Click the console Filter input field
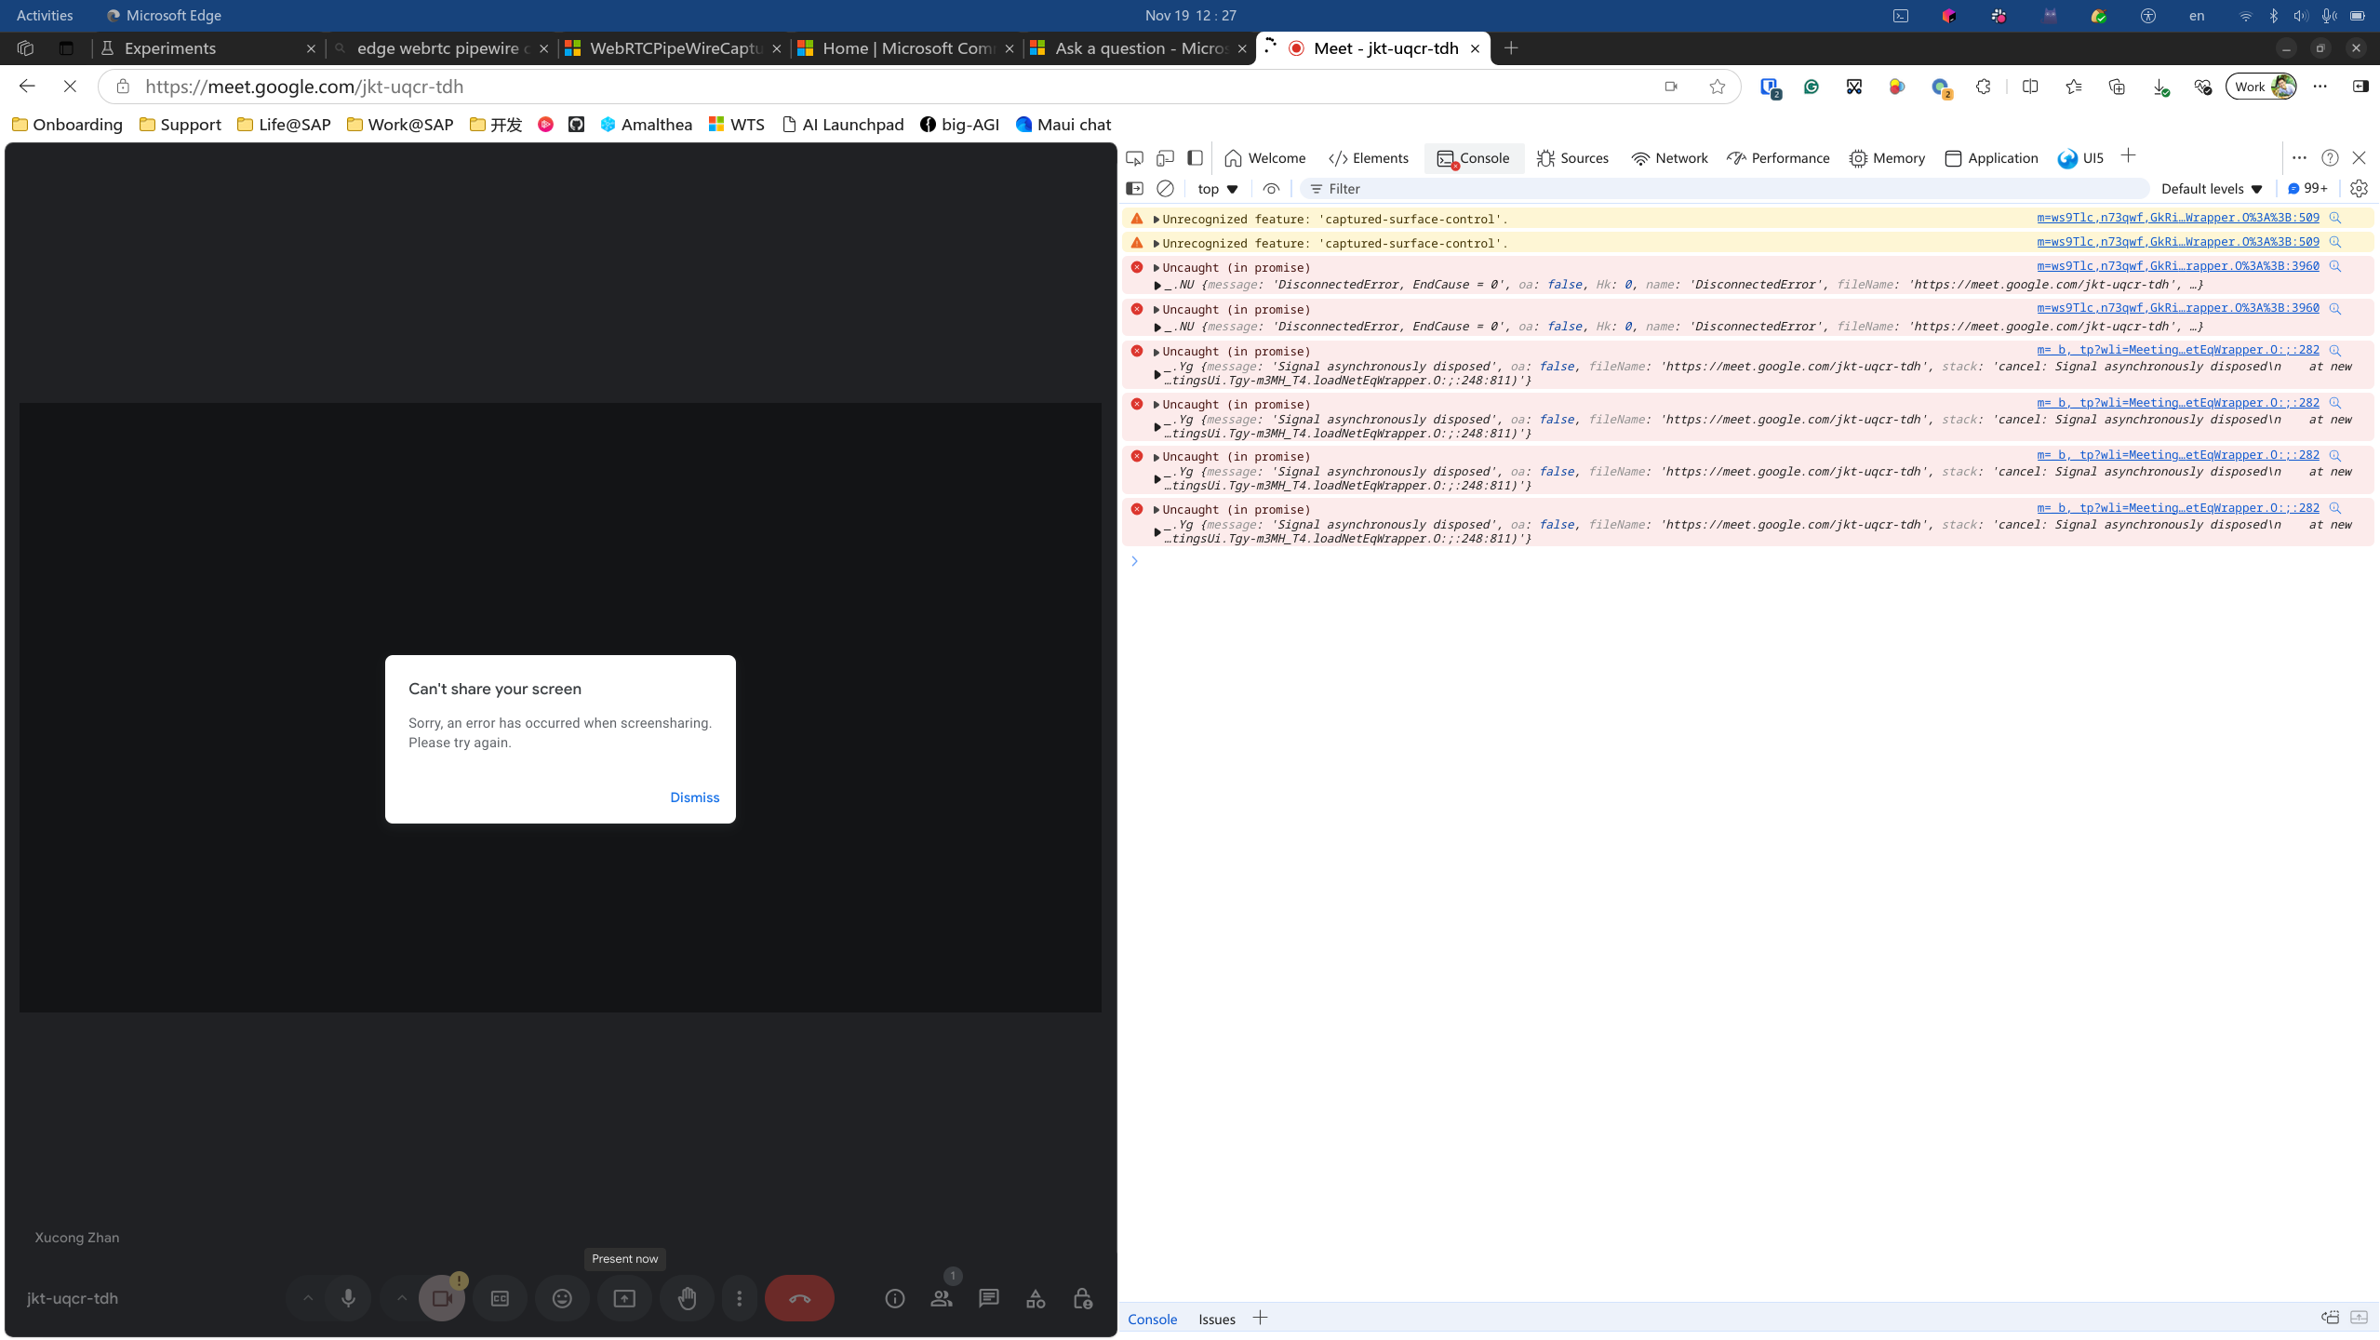Screen dimensions: 2380x1340 tap(1726, 189)
